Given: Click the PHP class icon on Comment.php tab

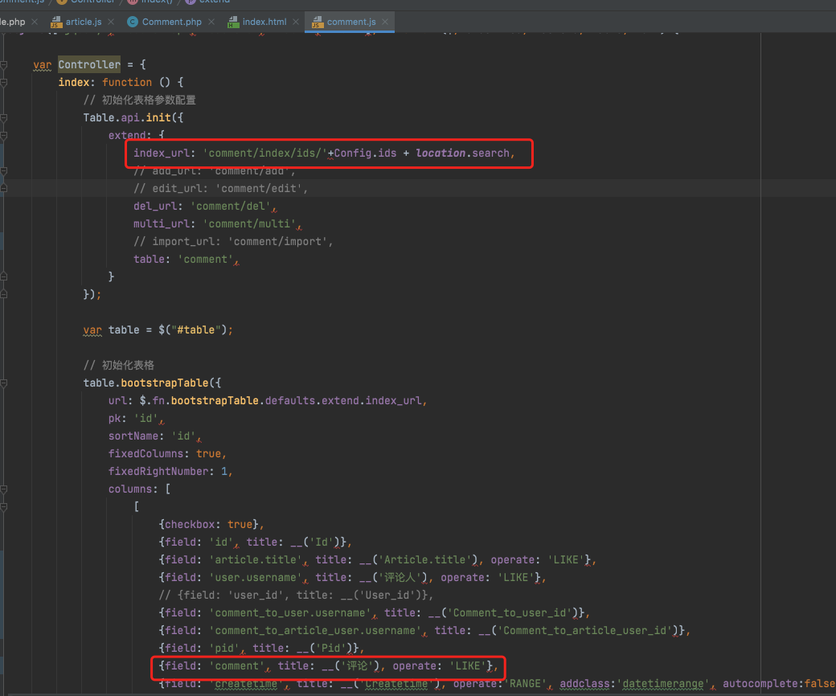Looking at the screenshot, I should pos(133,22).
